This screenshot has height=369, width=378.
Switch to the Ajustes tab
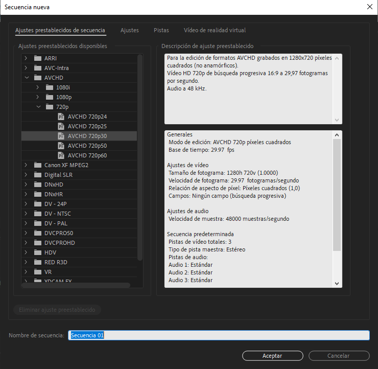click(x=130, y=30)
